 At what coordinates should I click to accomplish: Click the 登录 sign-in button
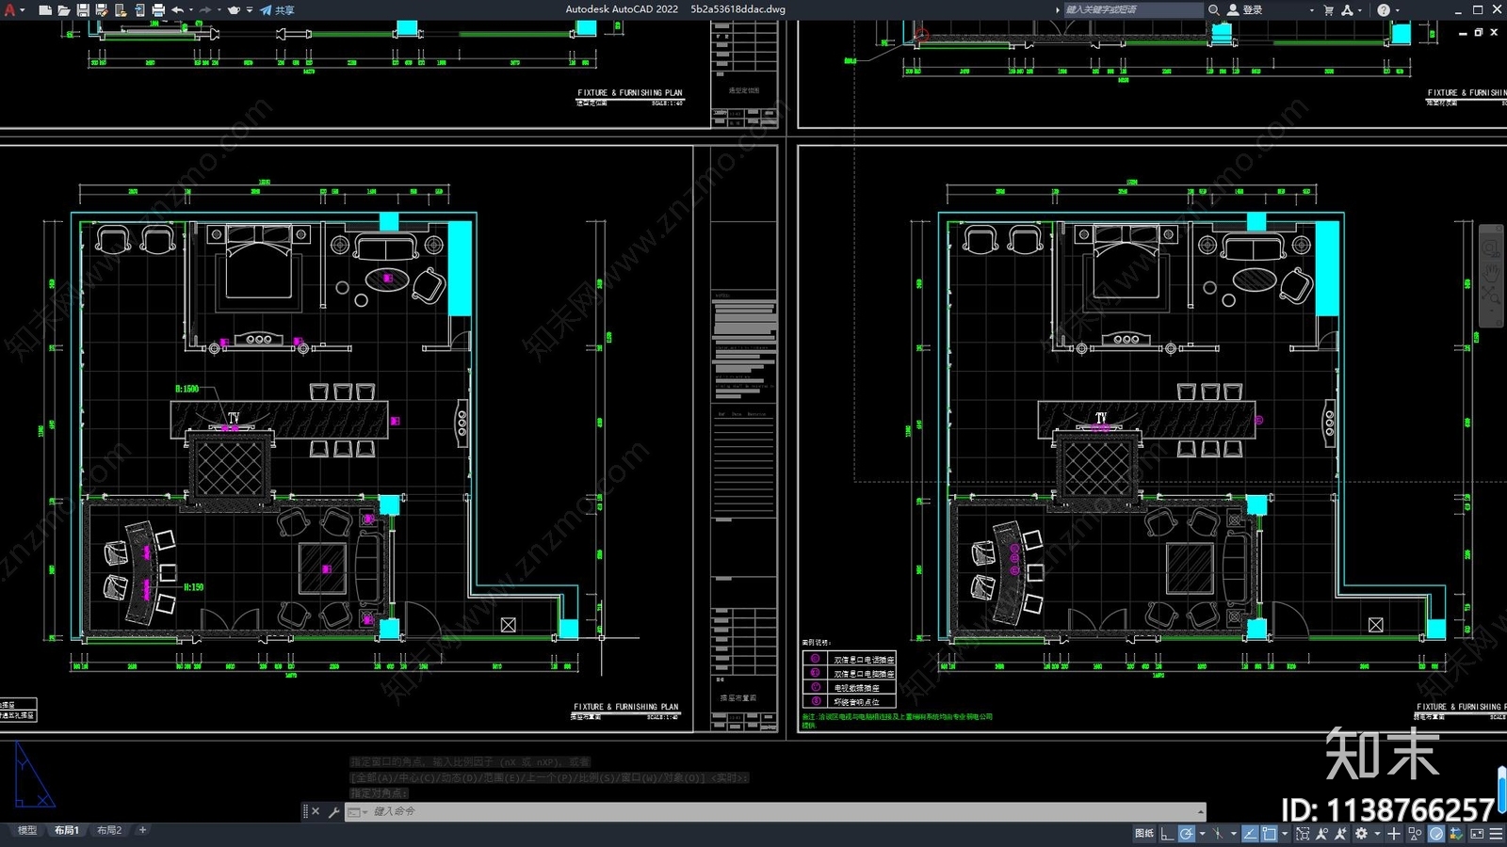(x=1244, y=9)
